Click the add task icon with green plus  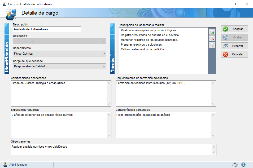212,32
